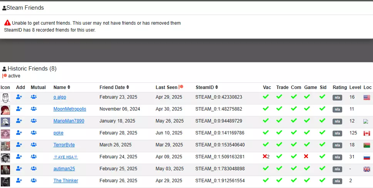Open the poke profile link

pos(58,133)
